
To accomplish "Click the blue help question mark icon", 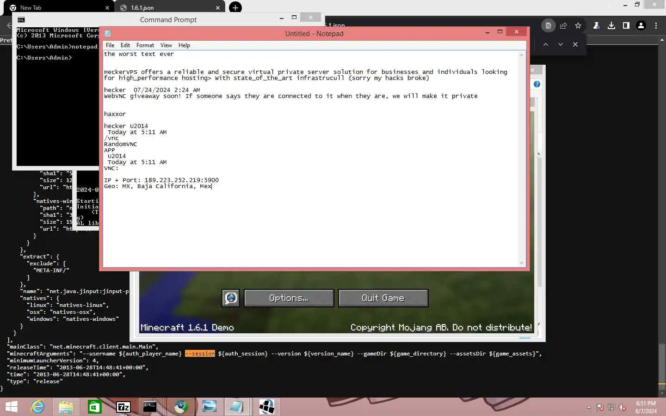I will tap(537, 84).
